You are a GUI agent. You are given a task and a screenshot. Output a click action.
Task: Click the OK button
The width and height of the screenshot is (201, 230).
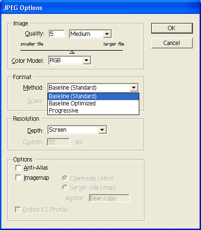[172, 28]
